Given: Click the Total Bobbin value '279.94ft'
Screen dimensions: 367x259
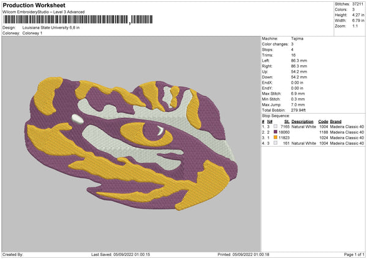Looking at the screenshot, I should (298, 110).
